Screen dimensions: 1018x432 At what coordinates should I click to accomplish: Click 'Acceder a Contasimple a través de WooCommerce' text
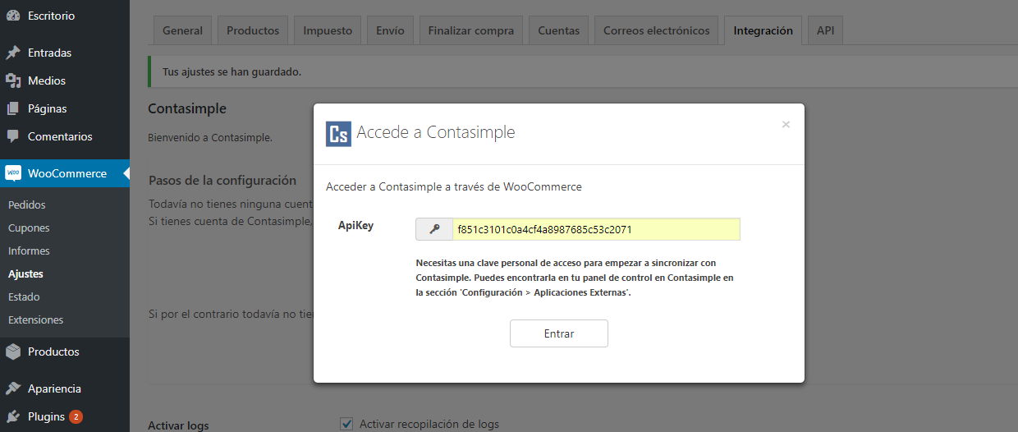pyautogui.click(x=454, y=186)
